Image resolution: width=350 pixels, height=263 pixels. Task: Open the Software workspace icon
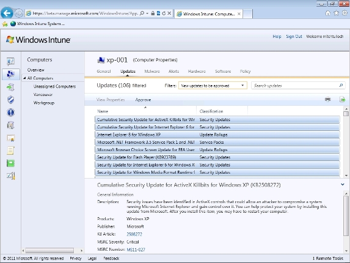(10, 125)
